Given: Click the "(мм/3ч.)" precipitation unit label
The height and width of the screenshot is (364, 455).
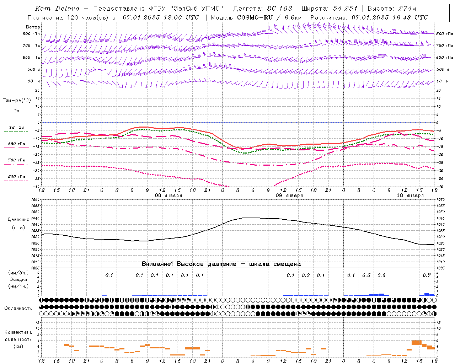Looking at the screenshot, I should click(18, 273).
